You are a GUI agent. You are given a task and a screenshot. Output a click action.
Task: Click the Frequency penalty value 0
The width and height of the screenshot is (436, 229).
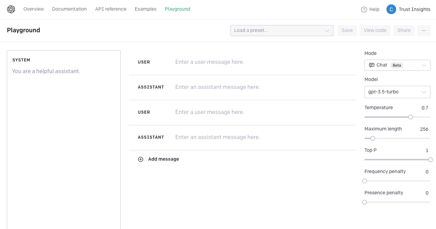pos(427,172)
